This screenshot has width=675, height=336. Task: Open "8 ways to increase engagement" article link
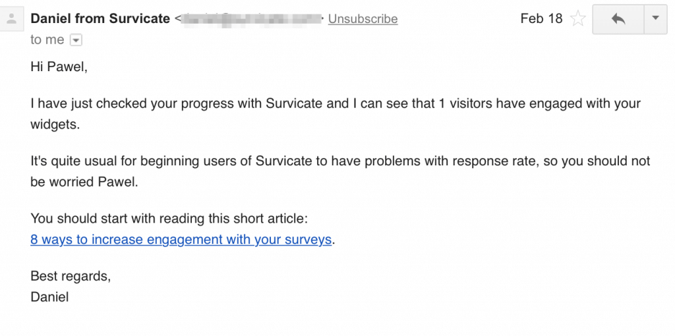pyautogui.click(x=181, y=240)
